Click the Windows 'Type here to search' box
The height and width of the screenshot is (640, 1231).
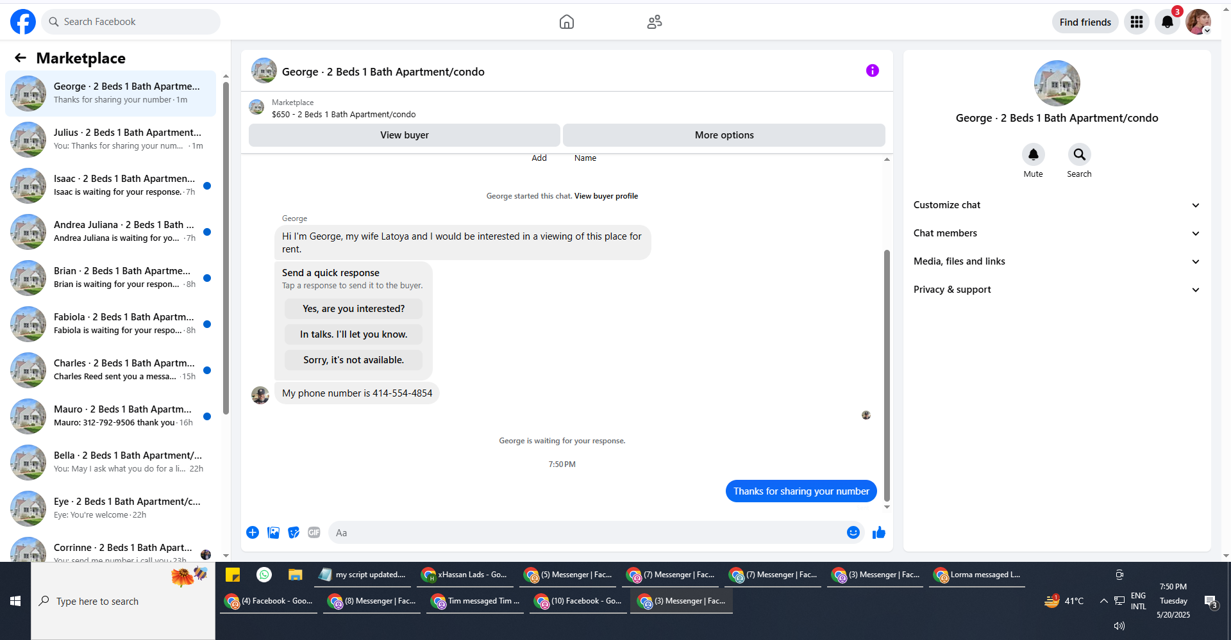coord(123,601)
